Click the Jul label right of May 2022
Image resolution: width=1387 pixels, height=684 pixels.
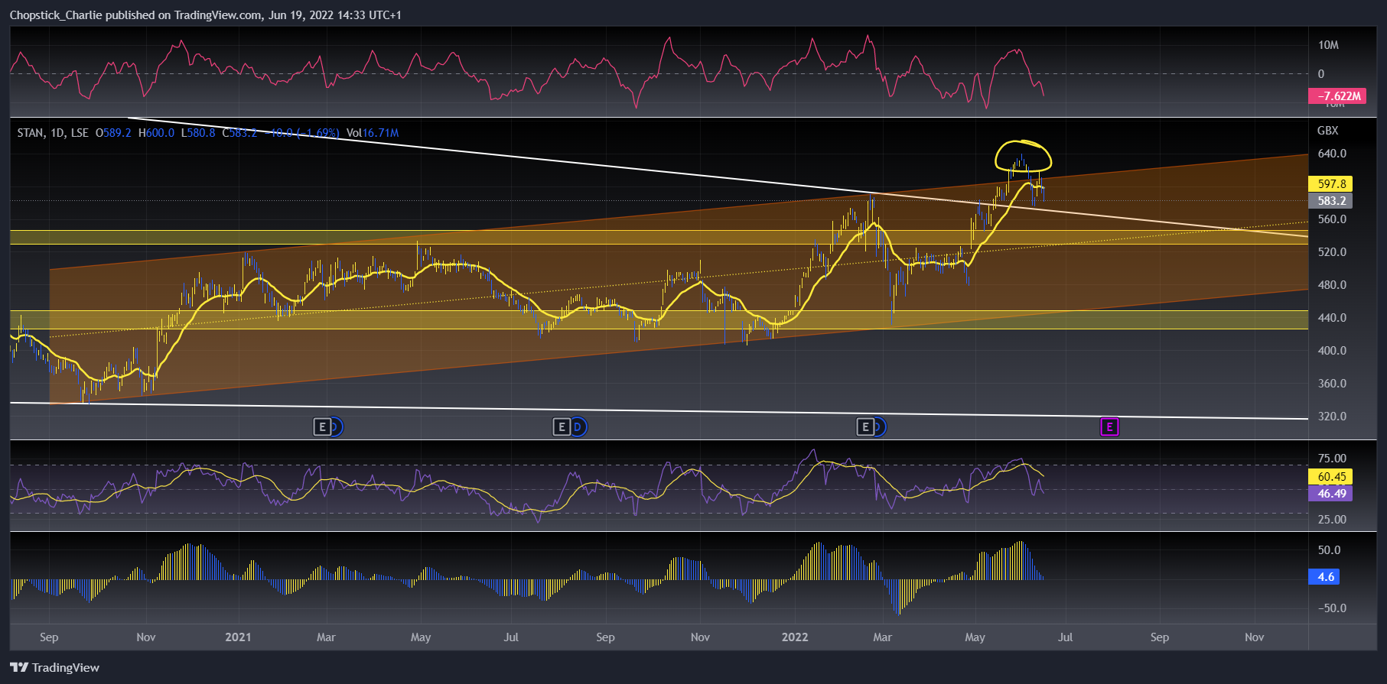click(x=1065, y=637)
